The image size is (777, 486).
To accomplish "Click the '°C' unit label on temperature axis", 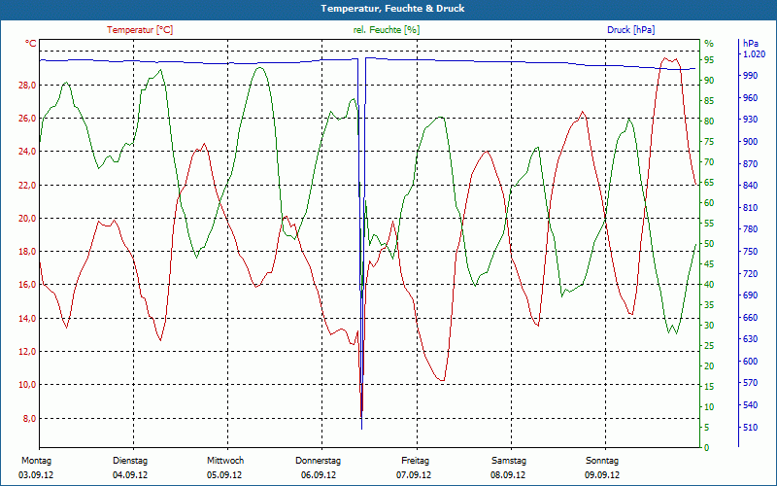I will coord(31,44).
